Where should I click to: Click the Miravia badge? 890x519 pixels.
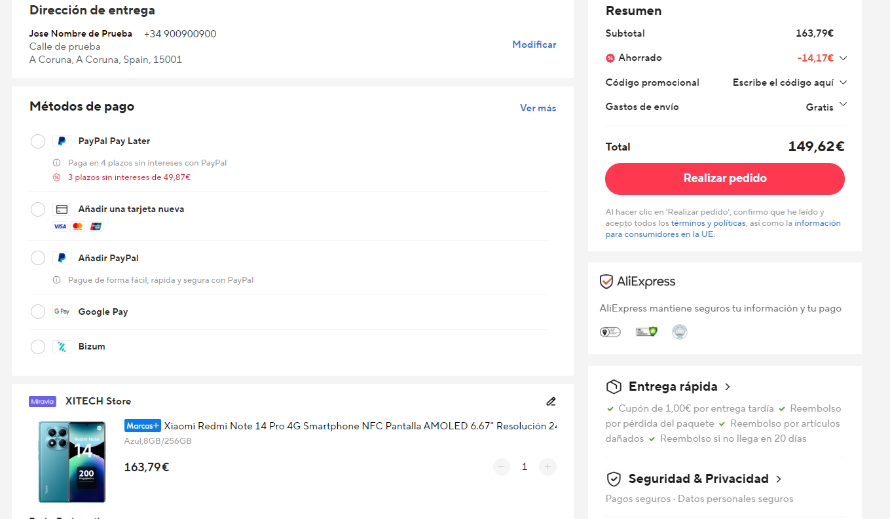pyautogui.click(x=43, y=401)
